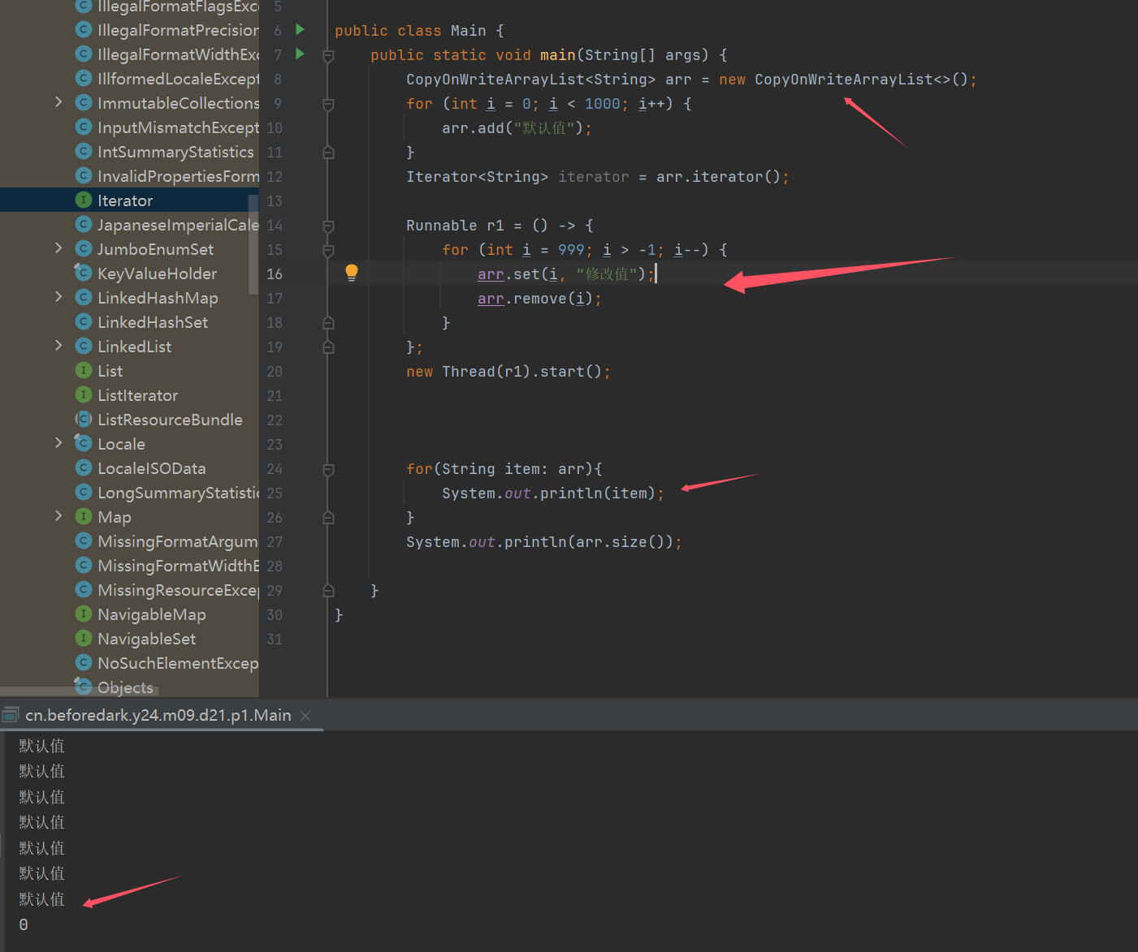Click the project tree vertical scrollbar
Viewport: 1138px width, 952px height.
click(x=253, y=243)
